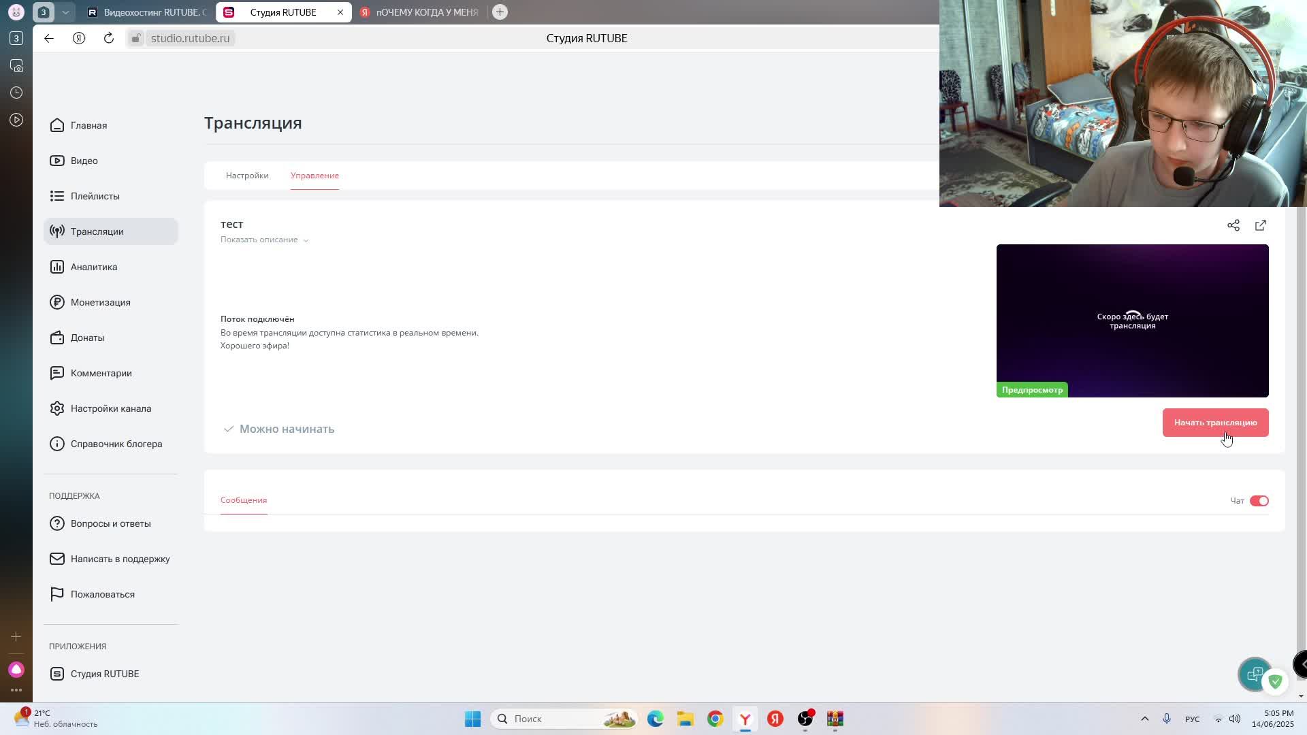Switch to Видеохостинг RUTUBE browser tab
The height and width of the screenshot is (735, 1307).
pos(146,12)
